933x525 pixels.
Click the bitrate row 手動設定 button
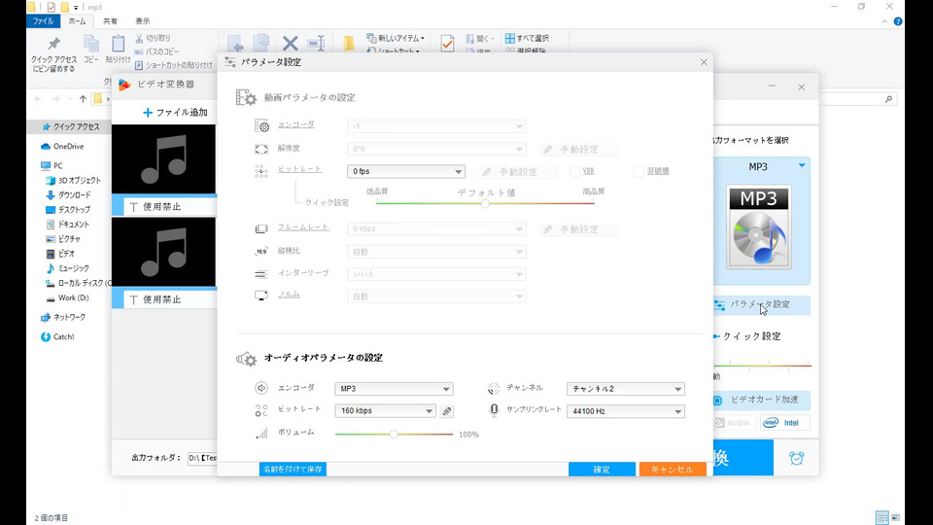tap(518, 172)
